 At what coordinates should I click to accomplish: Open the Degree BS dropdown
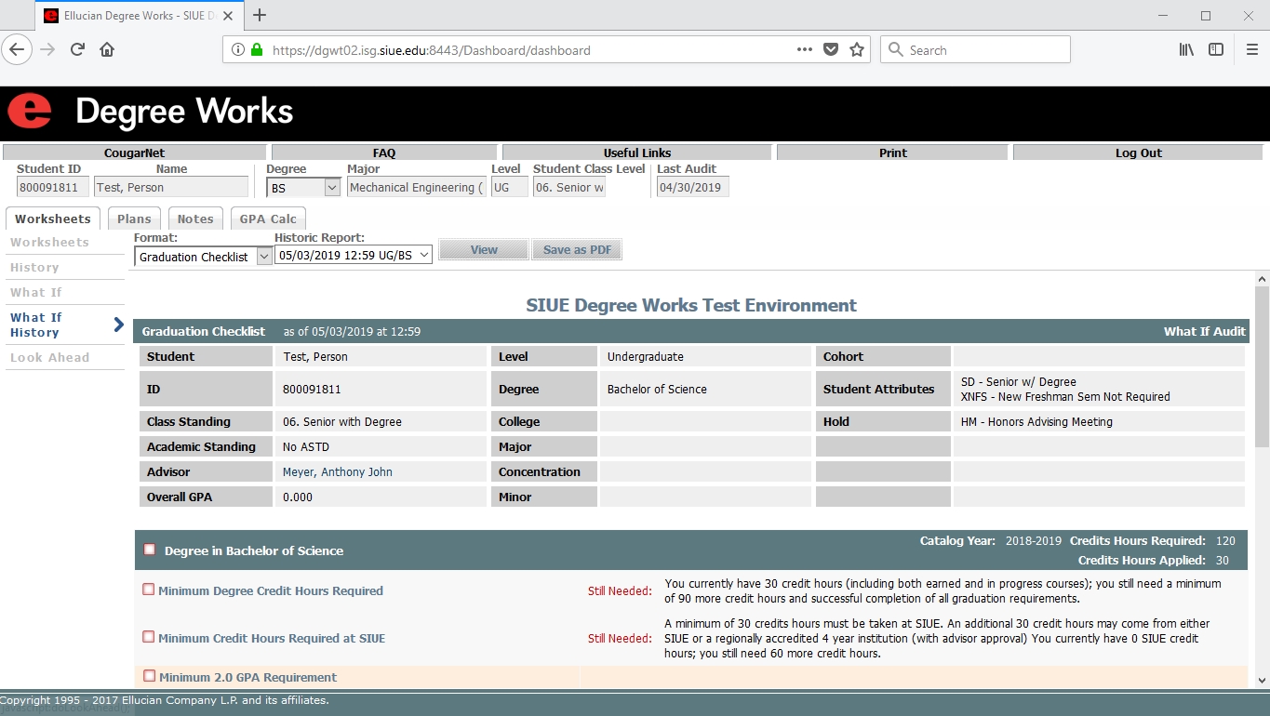(303, 188)
